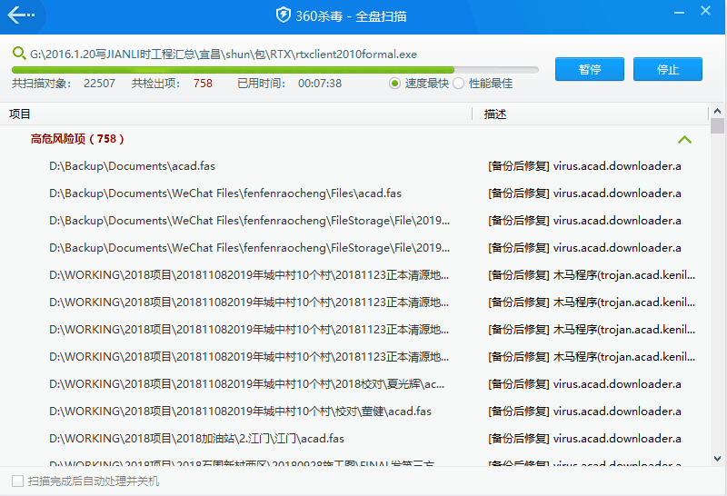The height and width of the screenshot is (496, 727).
Task: Close the 360杀毒 scan window
Action: pos(705,11)
